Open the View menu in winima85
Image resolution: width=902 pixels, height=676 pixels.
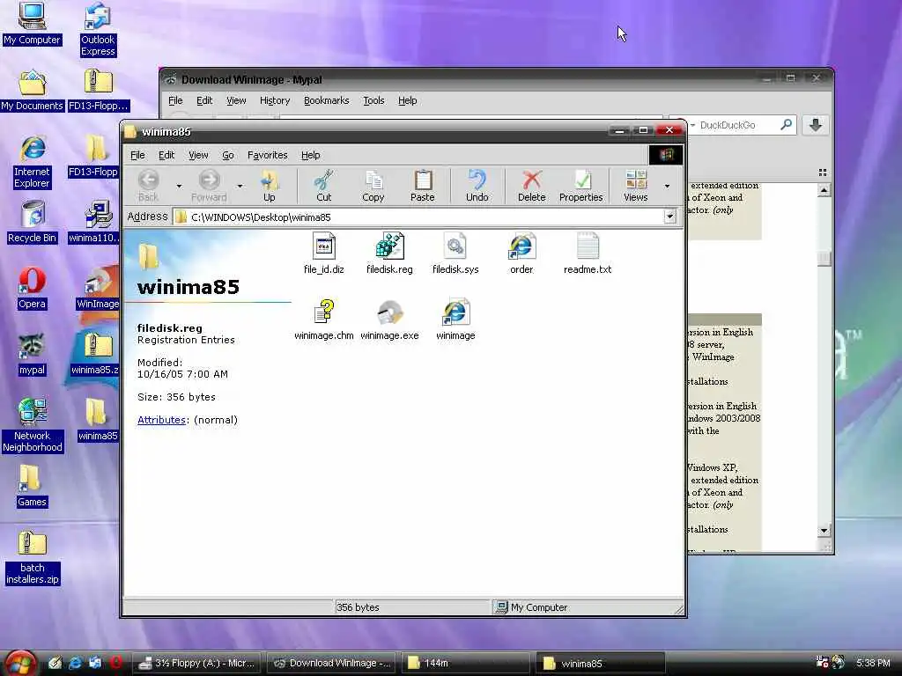pyautogui.click(x=198, y=155)
